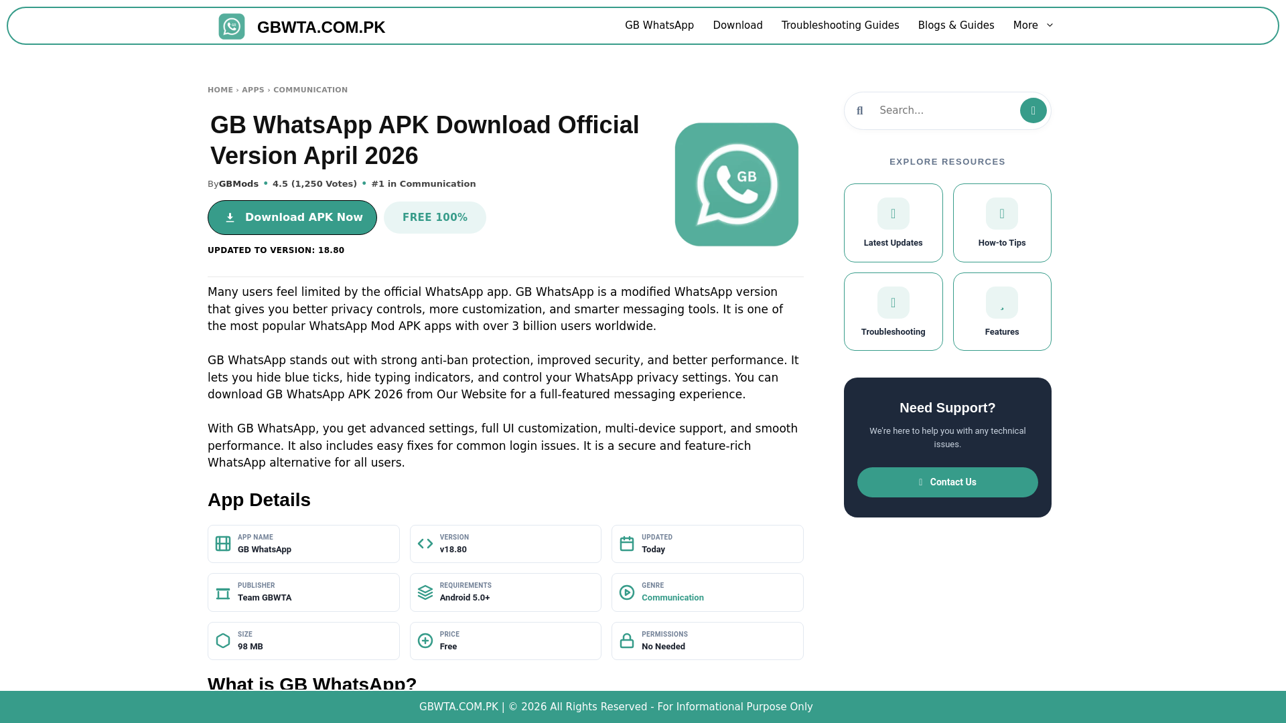The height and width of the screenshot is (723, 1286).
Task: Click the footer copyright bar text
Action: click(x=616, y=707)
